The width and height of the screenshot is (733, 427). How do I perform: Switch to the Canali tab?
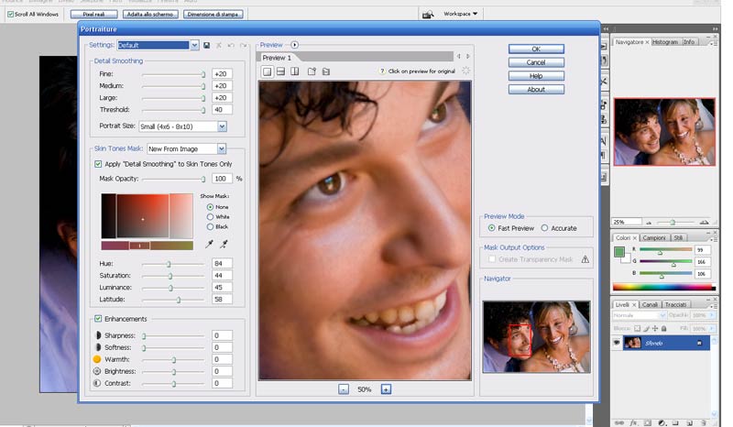[650, 305]
